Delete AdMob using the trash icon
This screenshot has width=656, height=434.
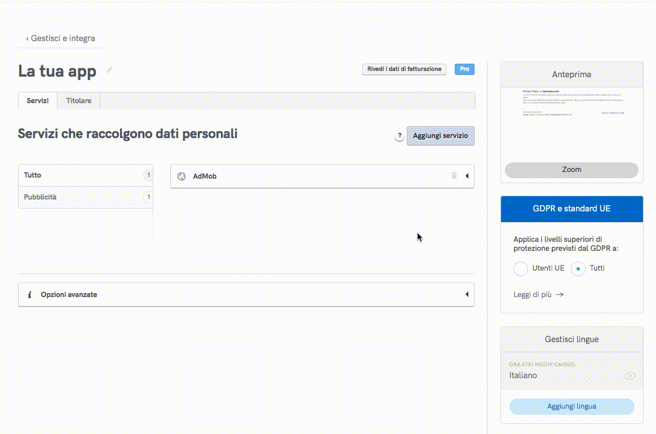point(454,176)
